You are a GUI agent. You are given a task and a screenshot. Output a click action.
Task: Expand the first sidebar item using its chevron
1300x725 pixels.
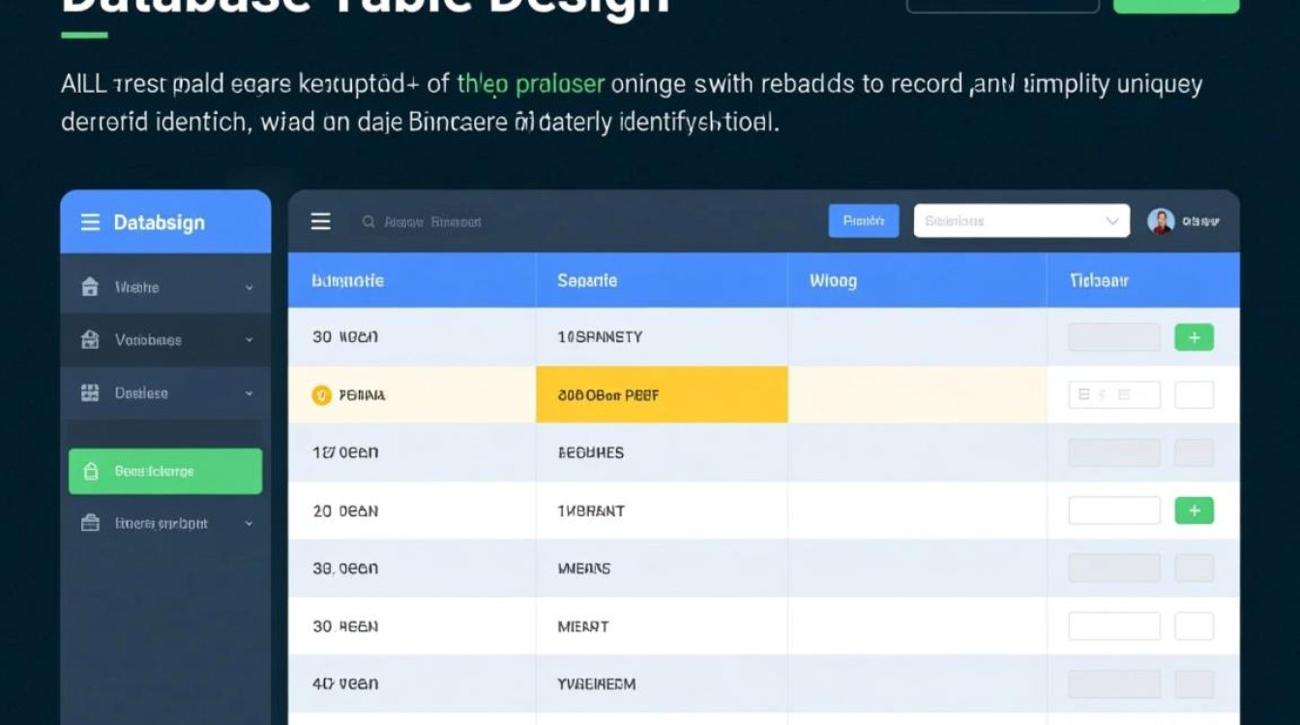(250, 288)
